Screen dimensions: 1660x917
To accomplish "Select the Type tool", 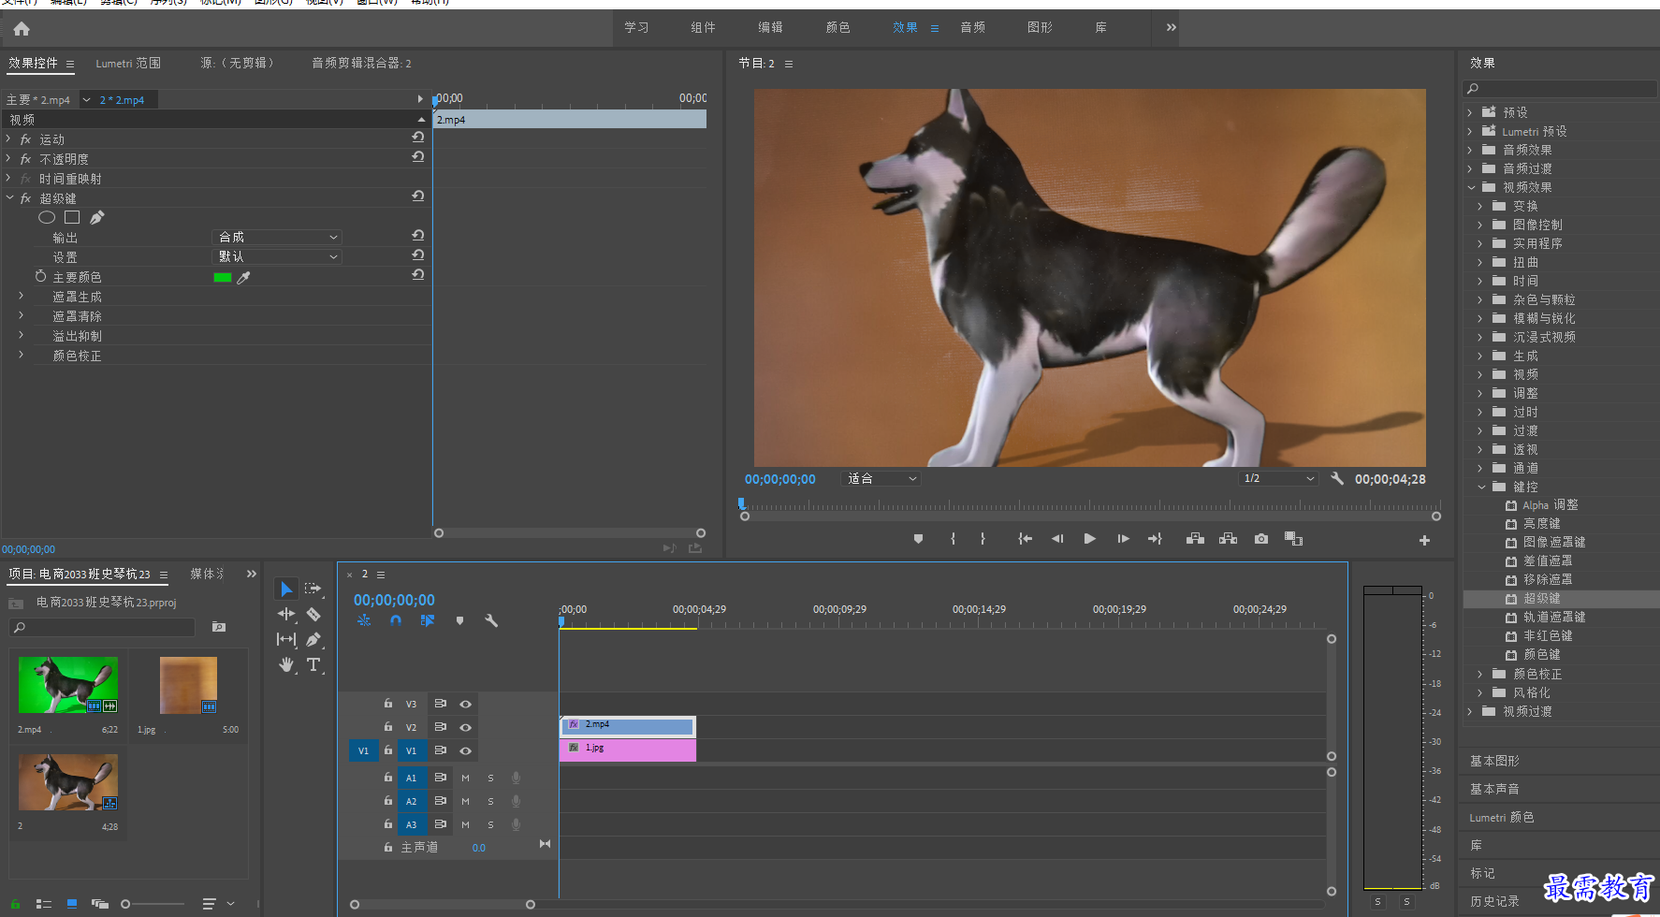I will point(313,664).
